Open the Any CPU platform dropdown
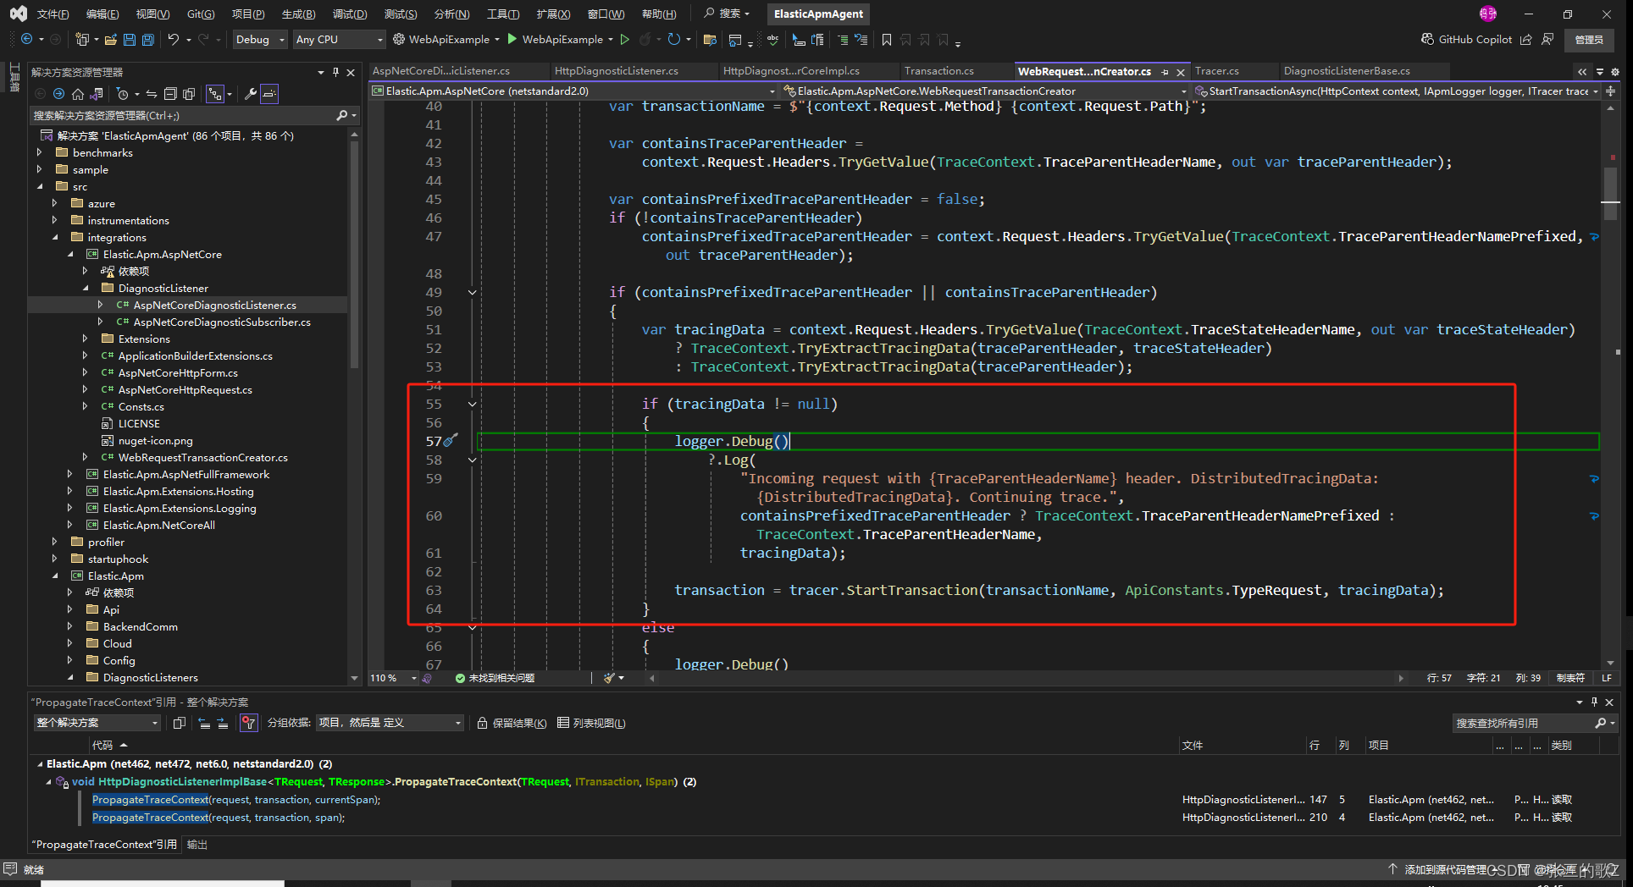Screen dimensions: 1633x887 click(338, 40)
